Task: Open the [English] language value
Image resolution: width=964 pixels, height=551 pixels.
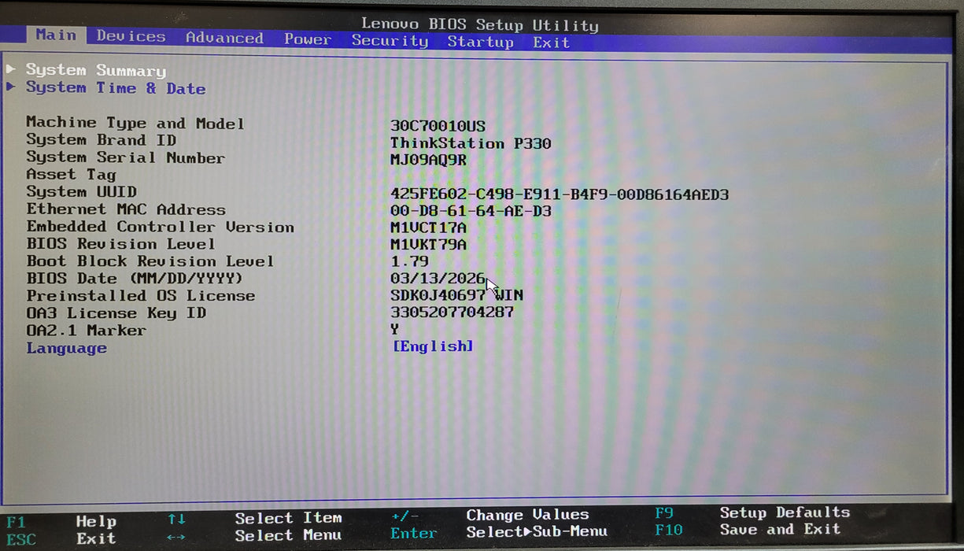Action: (x=433, y=346)
